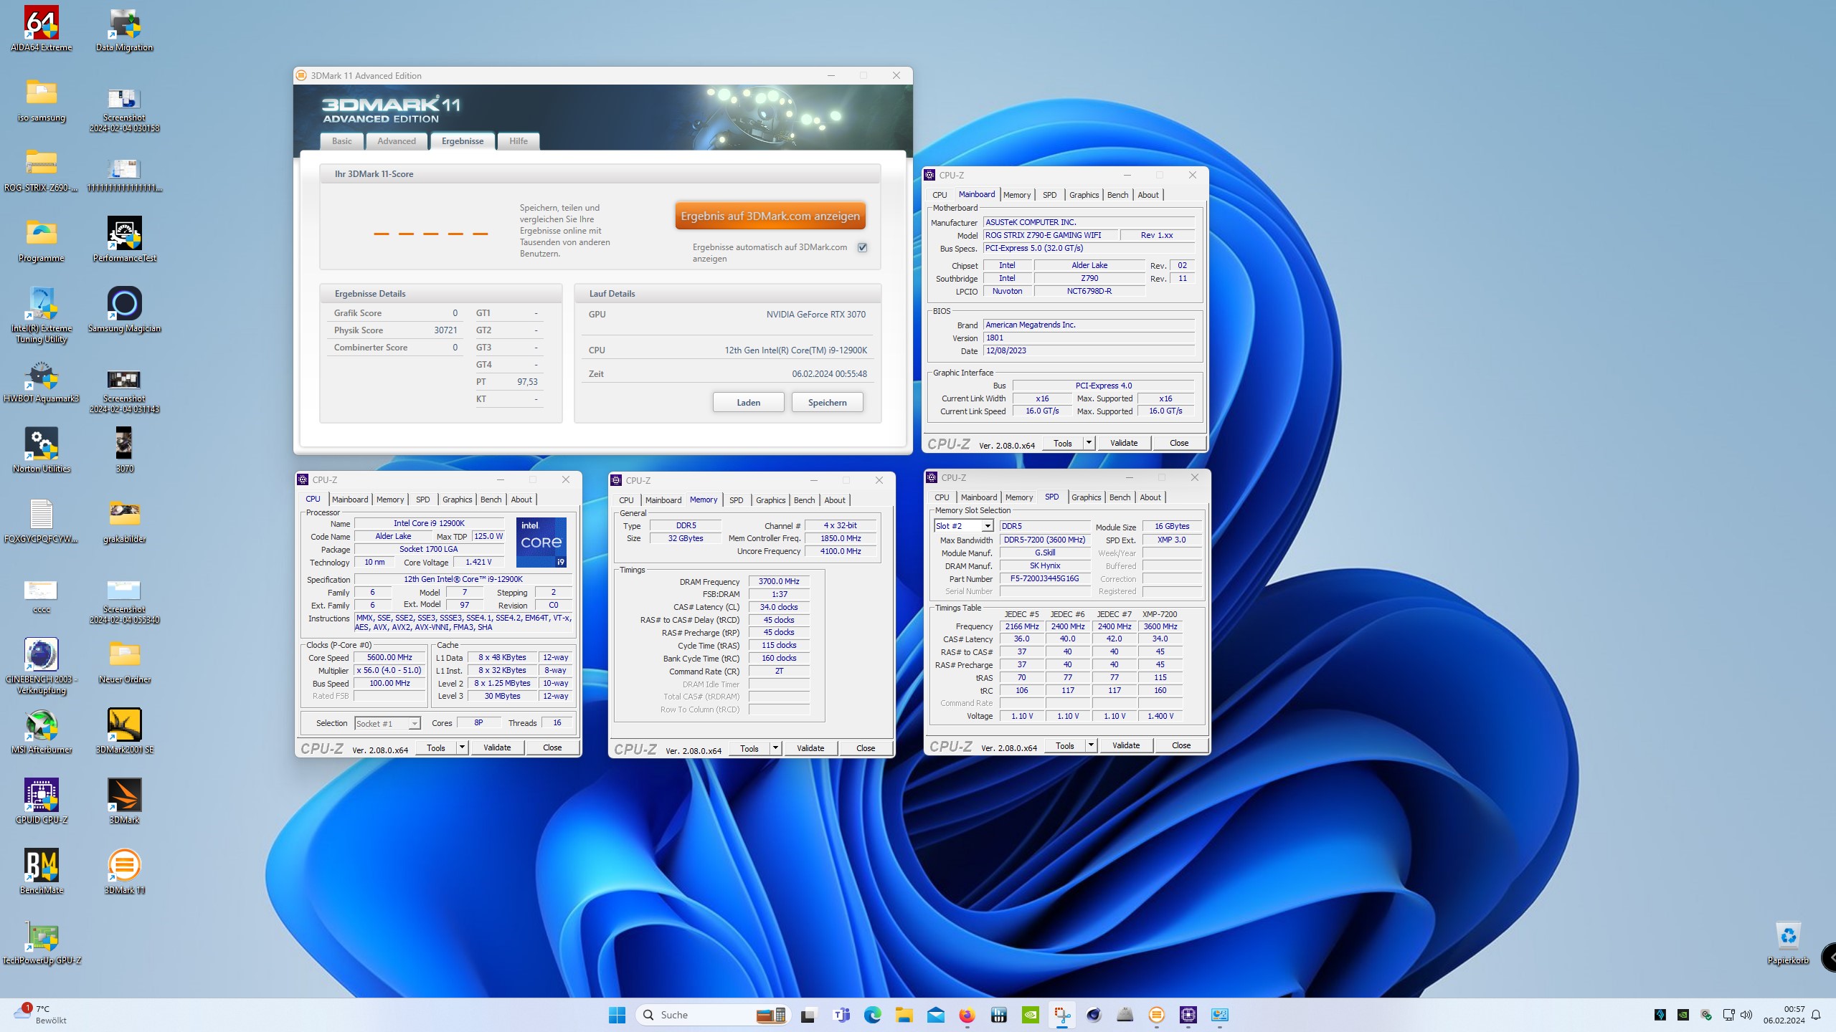The image size is (1836, 1032).
Task: Launch TechPowerUp GPU-Z desktop icon
Action: (x=41, y=942)
